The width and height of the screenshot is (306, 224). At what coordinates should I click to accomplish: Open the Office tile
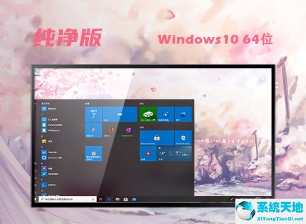(x=111, y=130)
